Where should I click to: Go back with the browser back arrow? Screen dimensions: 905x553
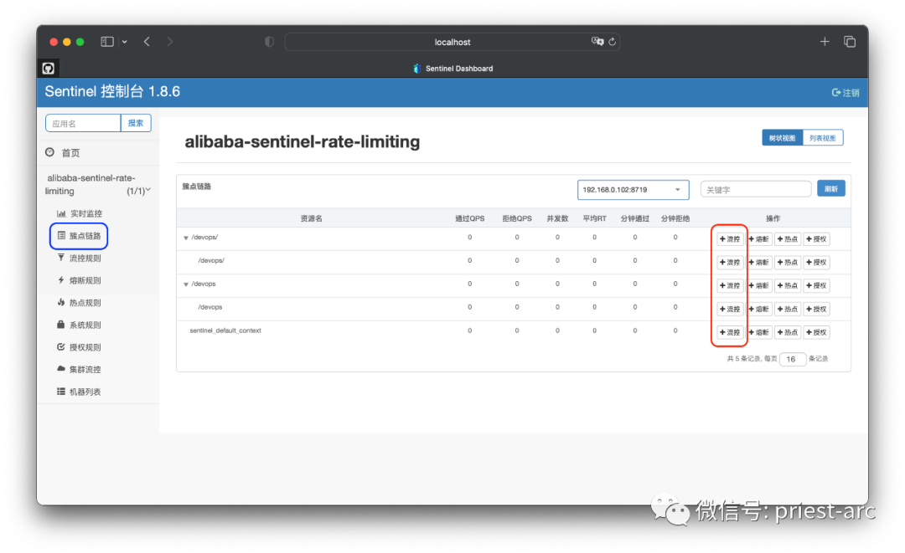pyautogui.click(x=147, y=42)
